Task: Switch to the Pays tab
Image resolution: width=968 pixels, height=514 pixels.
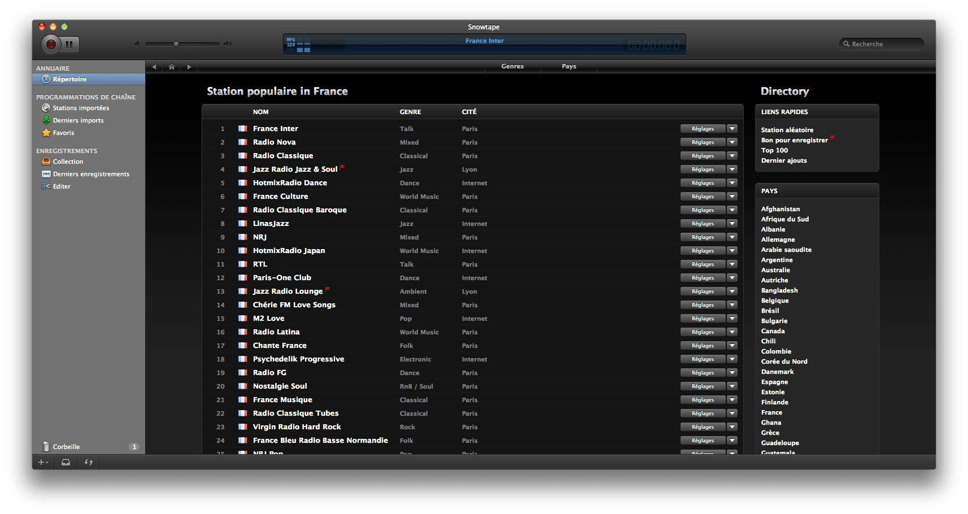Action: point(569,67)
